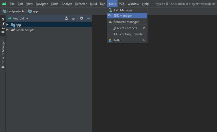Open the File menu

point(12,4)
